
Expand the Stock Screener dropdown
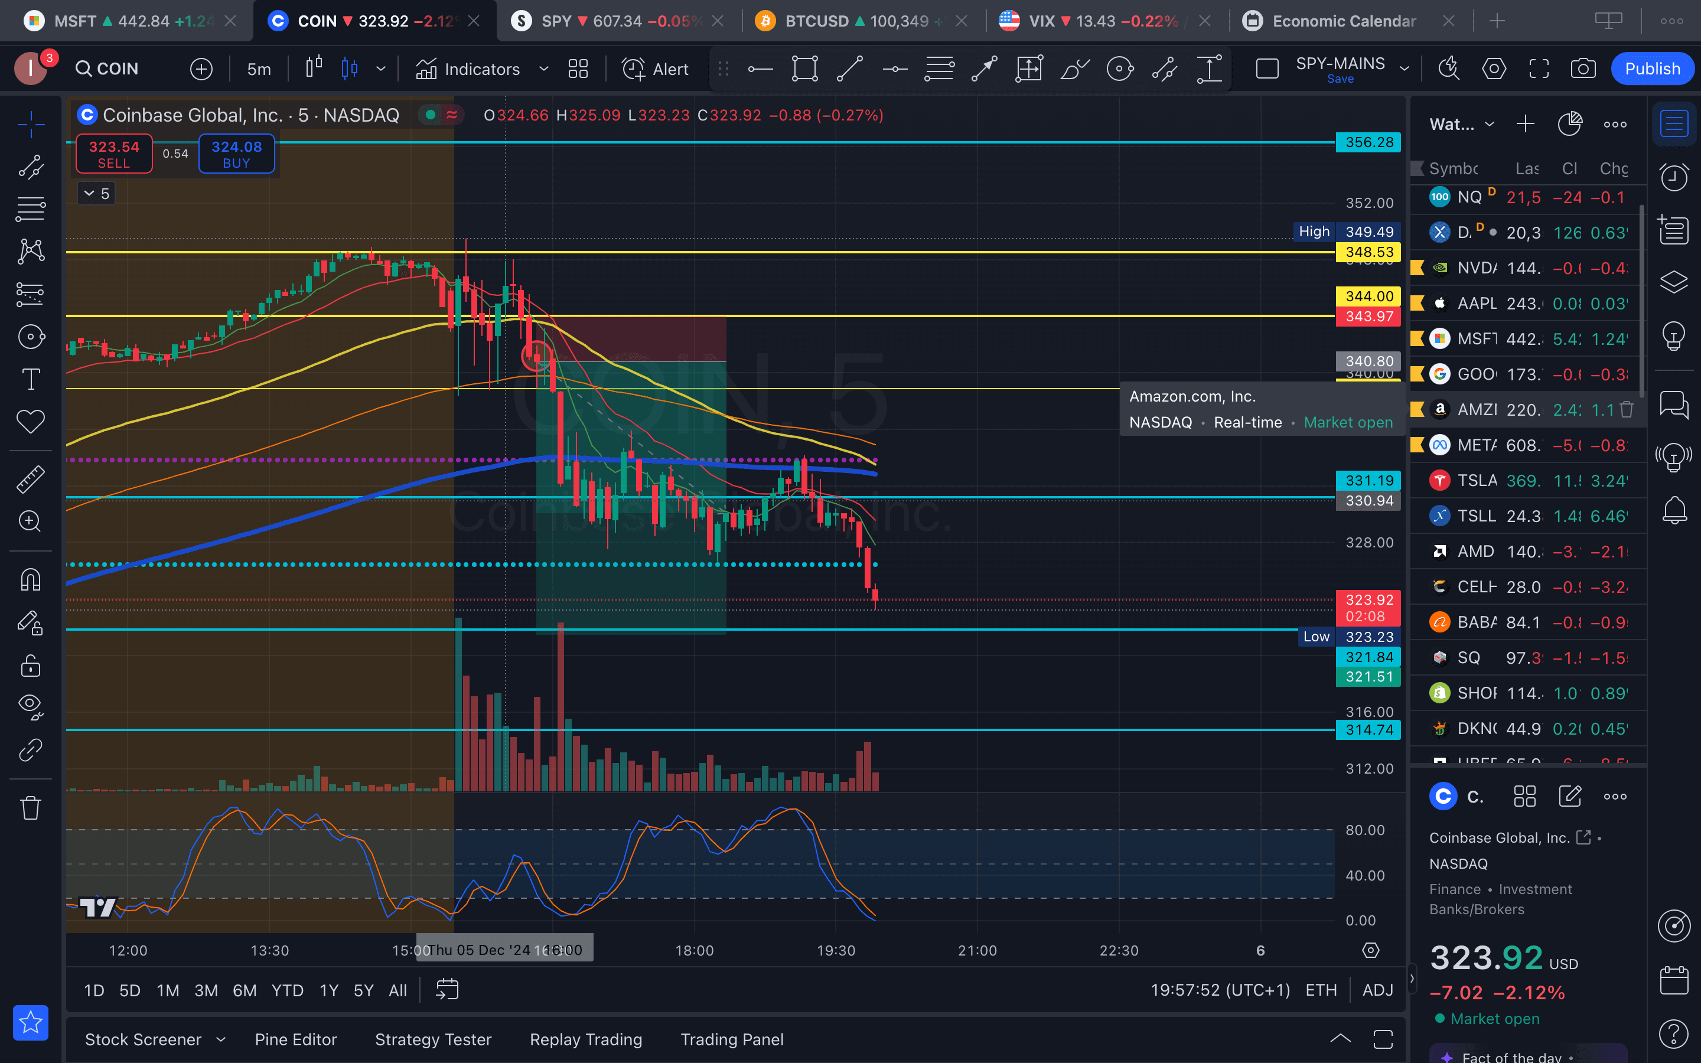pyautogui.click(x=221, y=1039)
